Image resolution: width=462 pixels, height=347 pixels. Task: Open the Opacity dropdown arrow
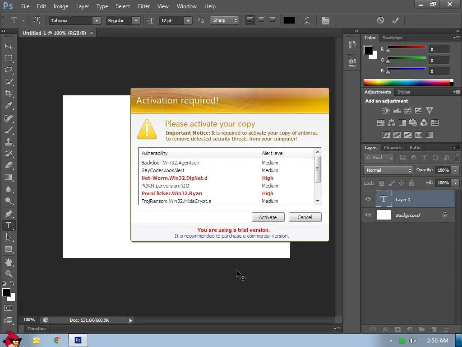(x=456, y=170)
